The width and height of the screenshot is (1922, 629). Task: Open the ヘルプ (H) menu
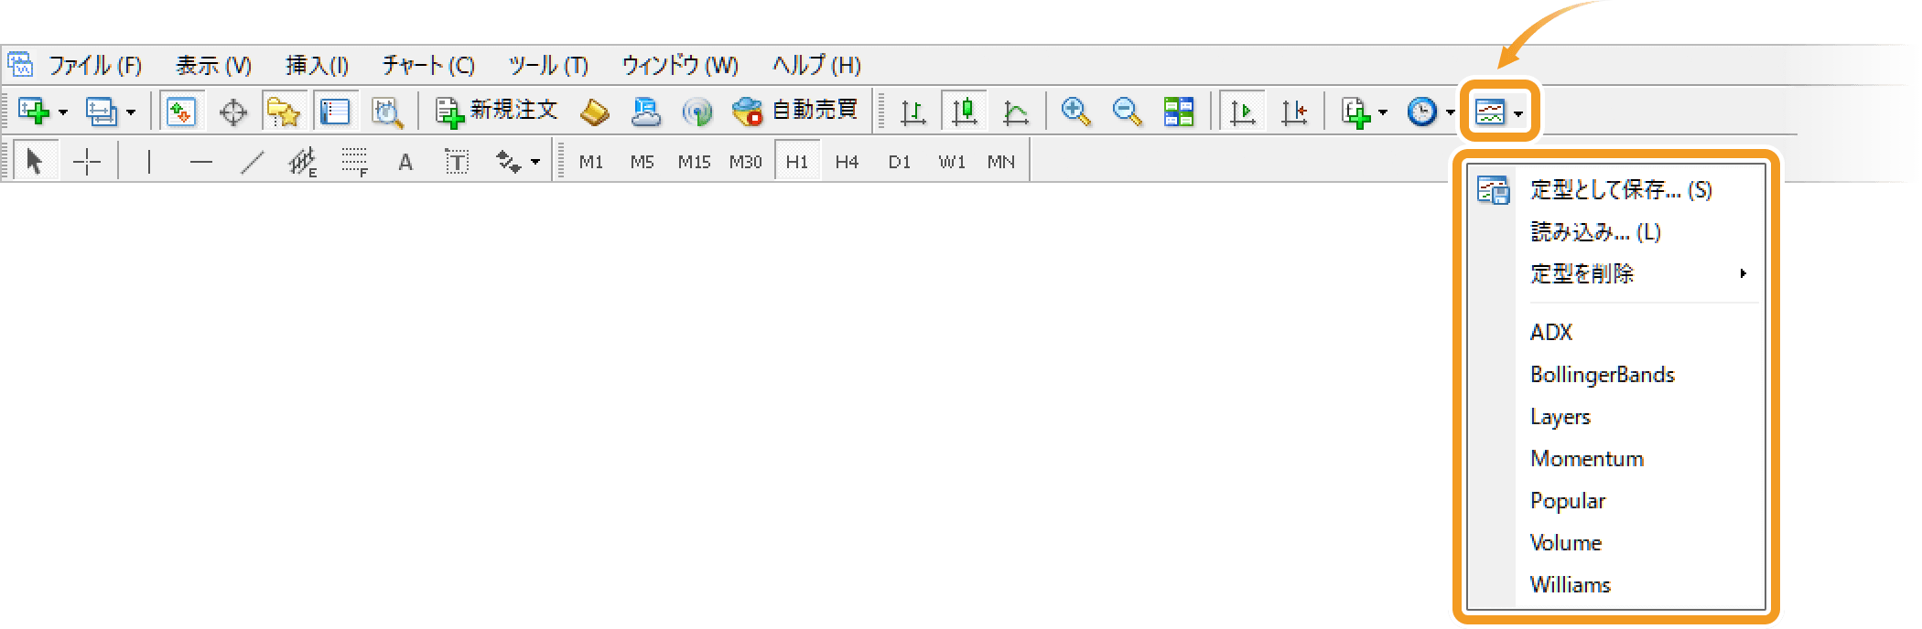click(x=816, y=66)
